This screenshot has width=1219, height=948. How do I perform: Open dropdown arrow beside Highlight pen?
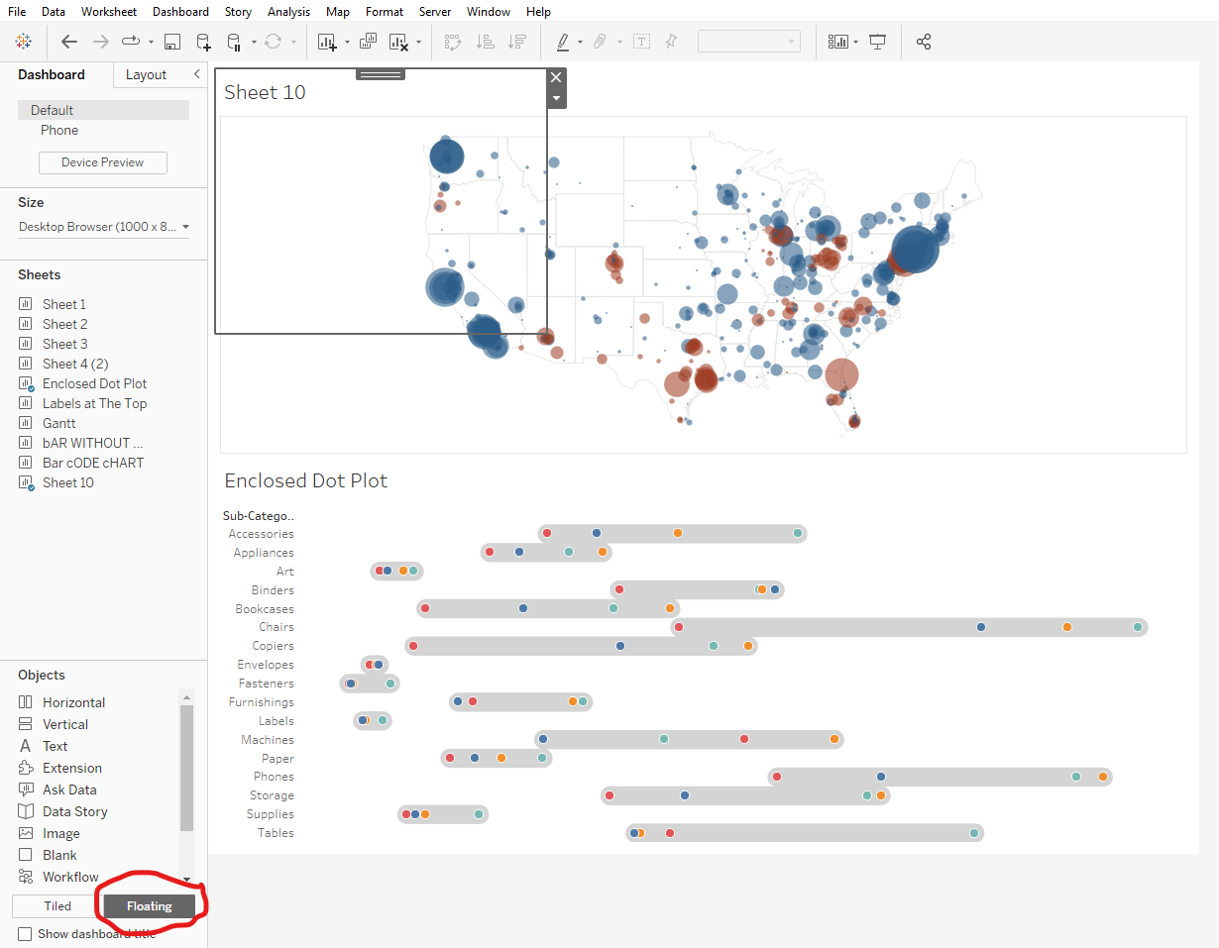[581, 43]
